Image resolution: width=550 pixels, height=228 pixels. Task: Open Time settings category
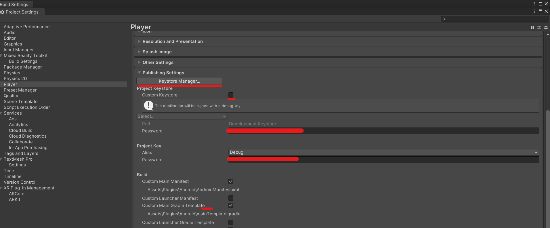click(x=9, y=171)
